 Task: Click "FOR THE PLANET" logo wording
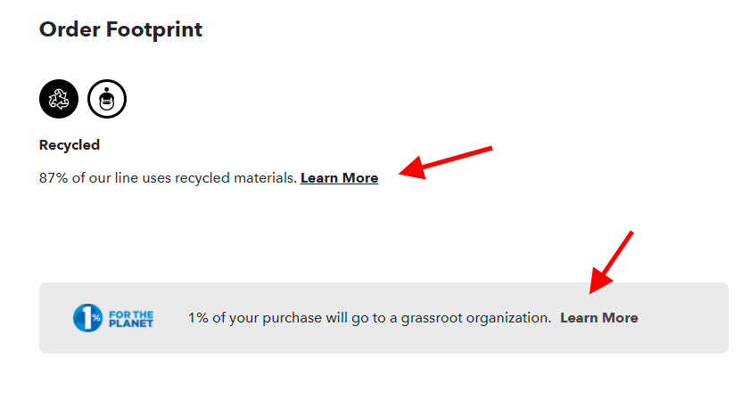(130, 318)
